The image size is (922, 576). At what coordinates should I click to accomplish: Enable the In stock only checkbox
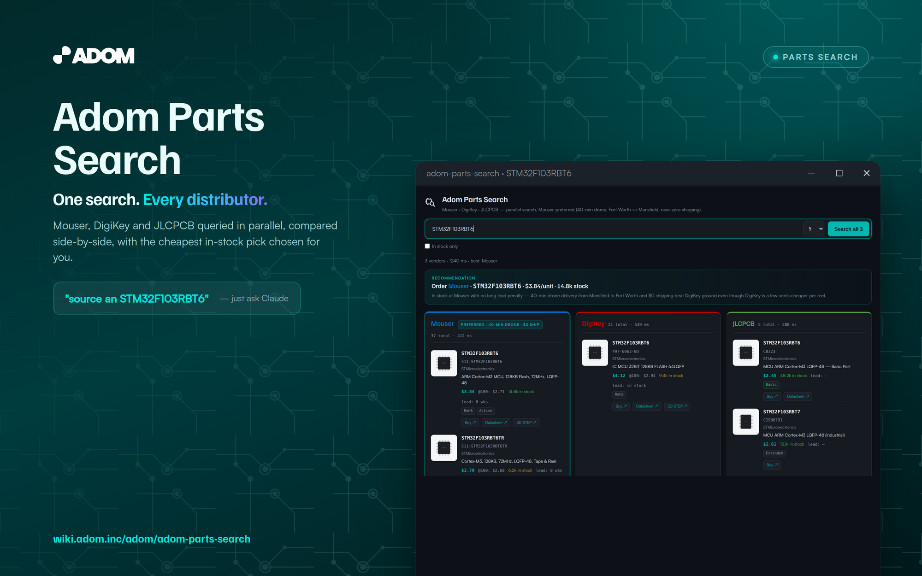(x=427, y=246)
